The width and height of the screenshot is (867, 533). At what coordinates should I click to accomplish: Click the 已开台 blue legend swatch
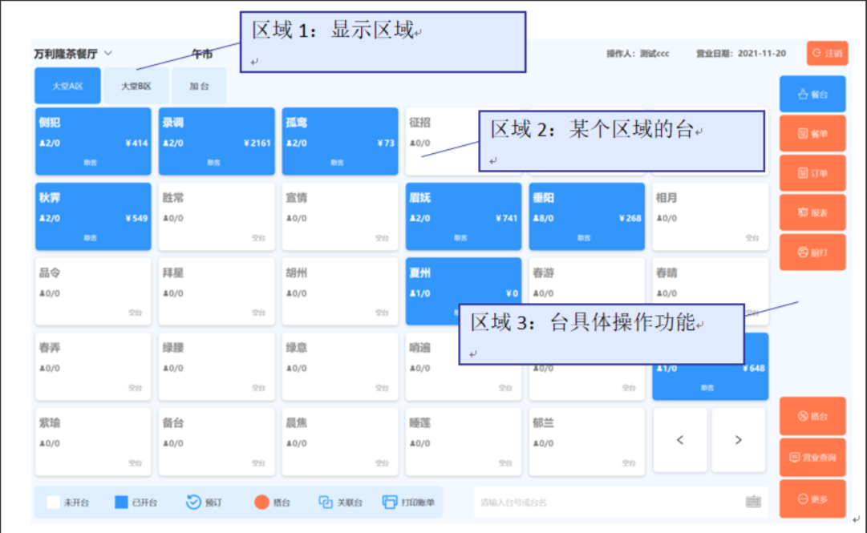coord(121,503)
